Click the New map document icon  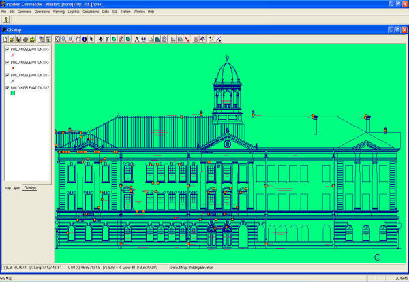coord(5,39)
